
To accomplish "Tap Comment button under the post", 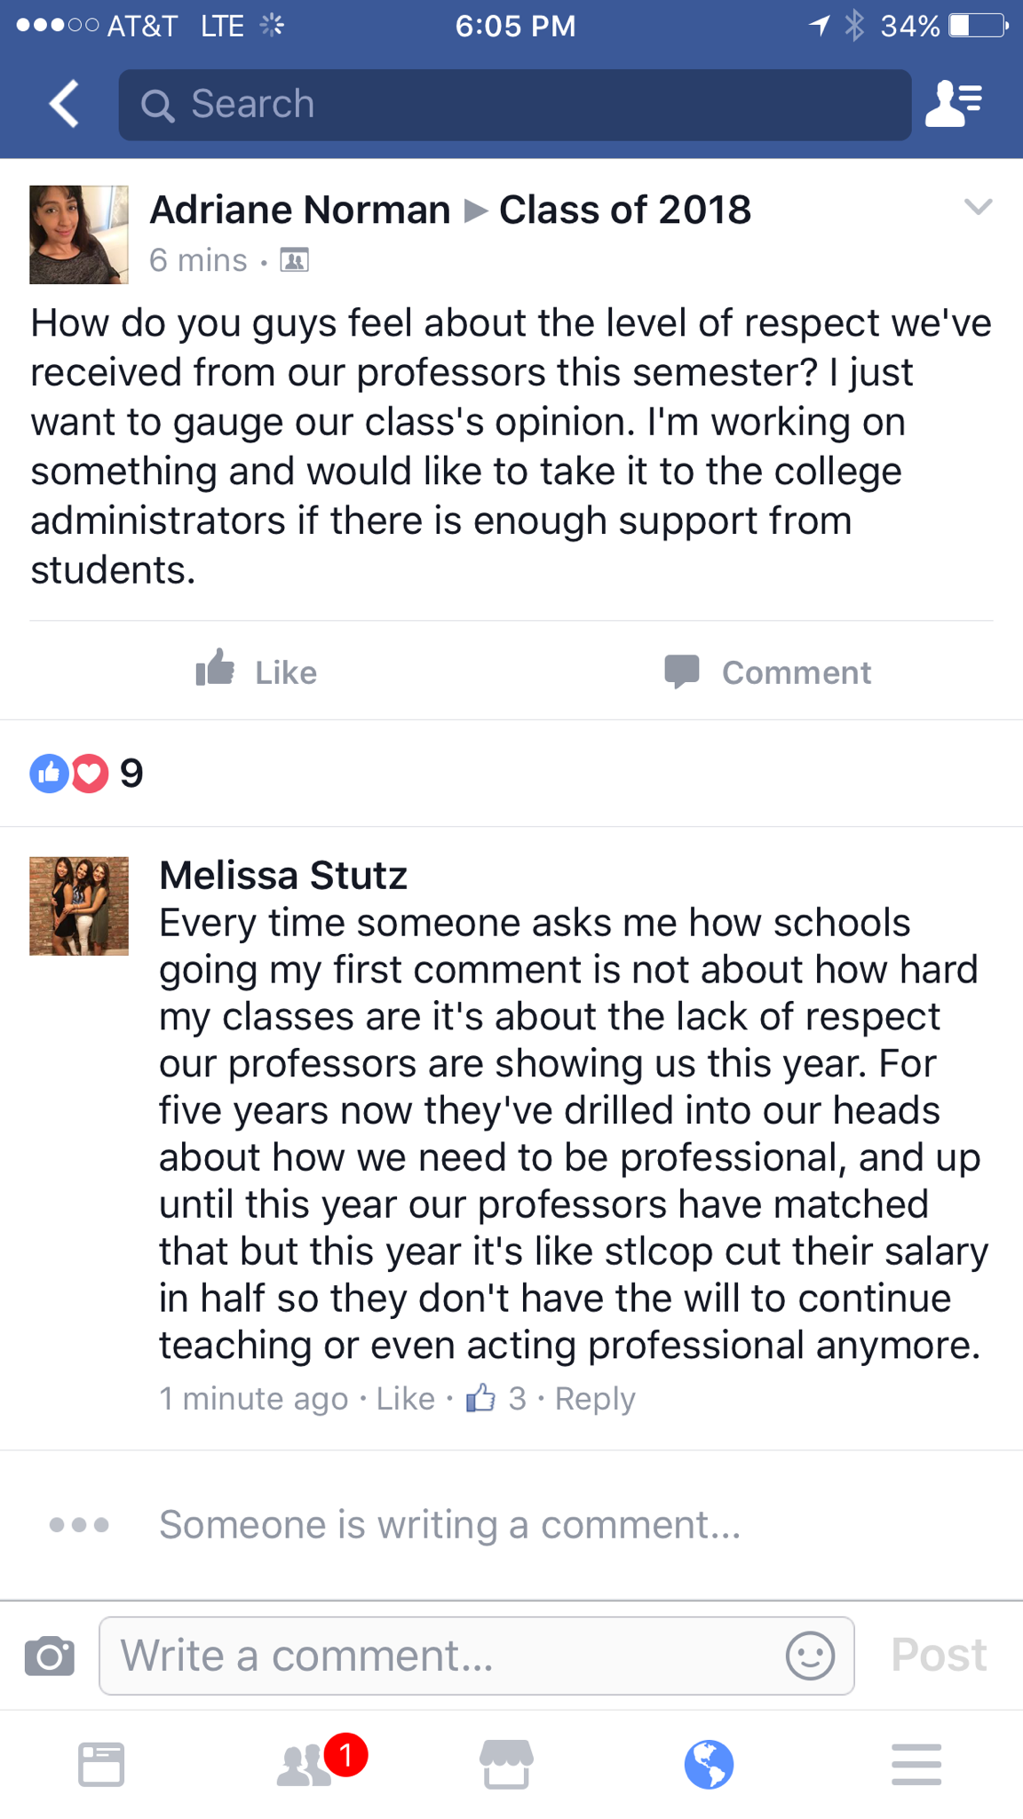I will click(x=768, y=671).
